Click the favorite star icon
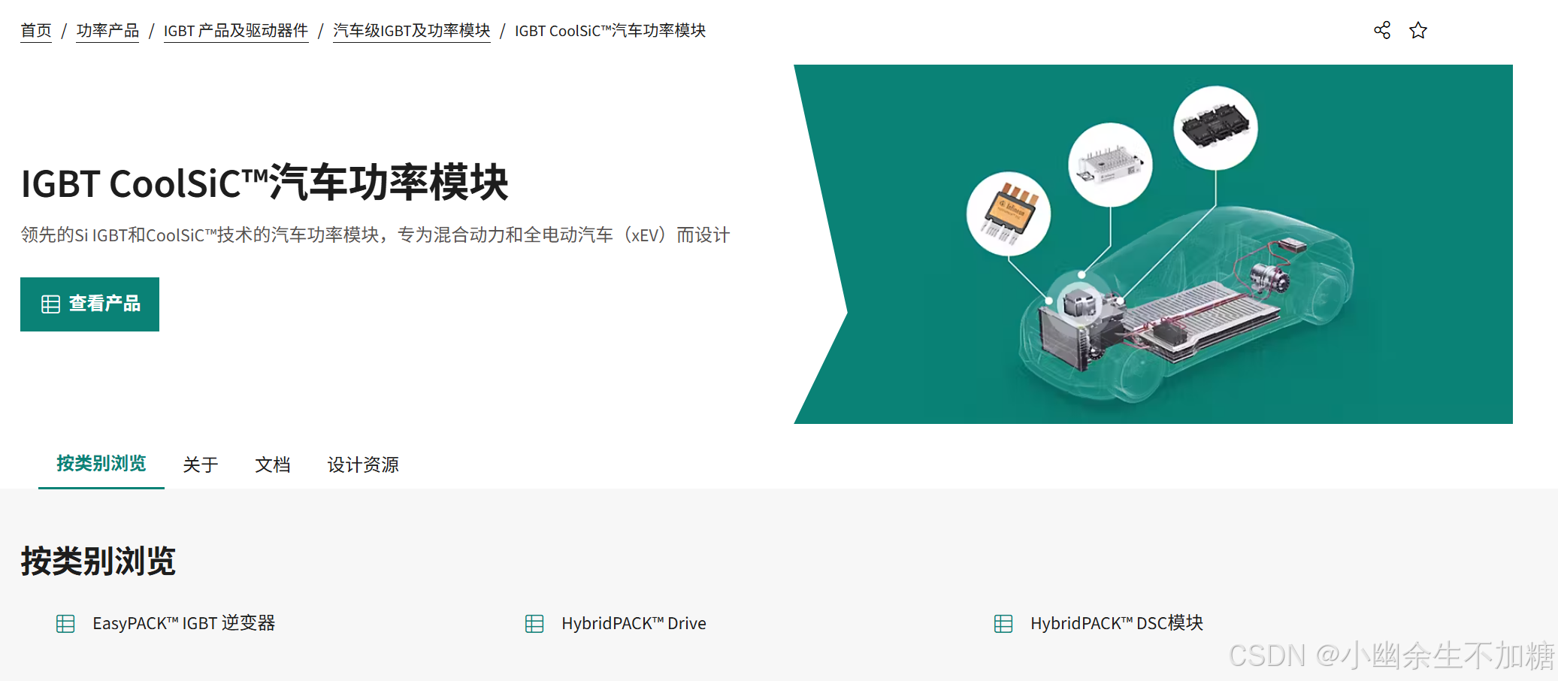This screenshot has height=681, width=1558. (x=1418, y=30)
